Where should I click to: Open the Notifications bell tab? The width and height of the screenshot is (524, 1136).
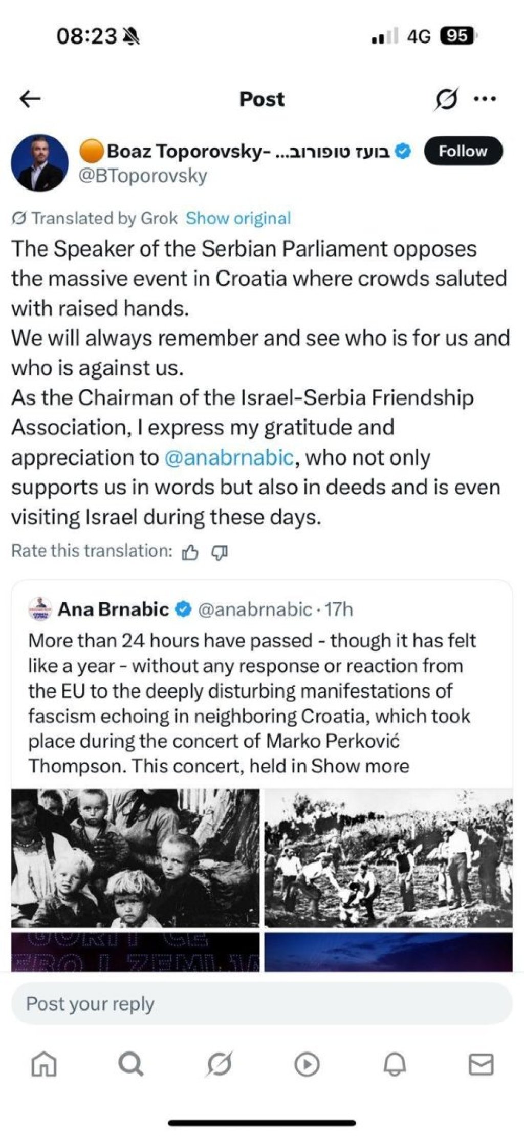394,1065
